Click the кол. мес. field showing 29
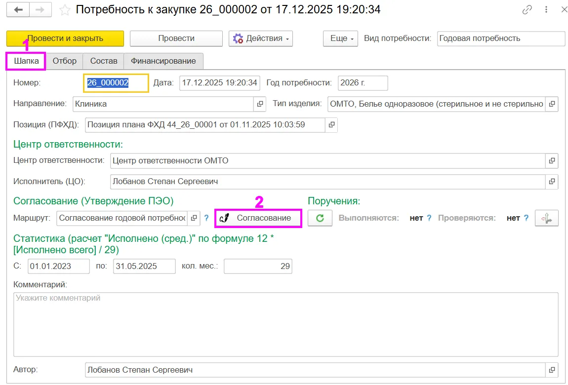The width and height of the screenshot is (568, 385). (x=258, y=267)
